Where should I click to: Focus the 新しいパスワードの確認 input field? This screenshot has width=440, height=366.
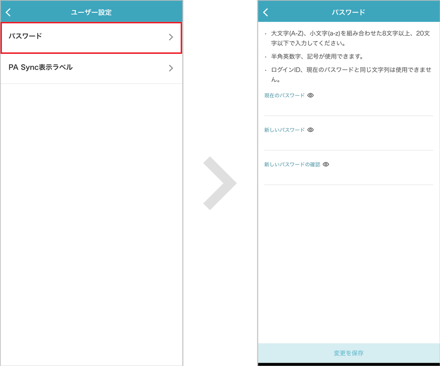348,176
